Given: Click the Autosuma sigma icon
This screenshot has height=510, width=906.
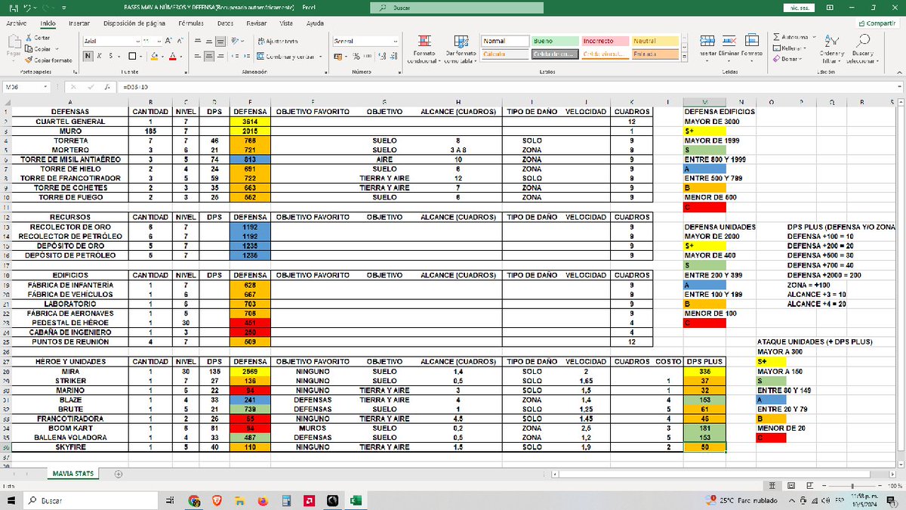Looking at the screenshot, I should pyautogui.click(x=776, y=37).
